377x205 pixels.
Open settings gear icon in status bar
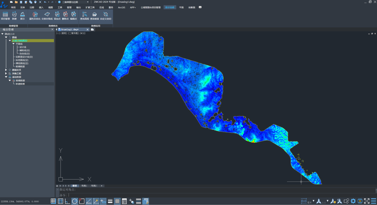tap(353, 201)
